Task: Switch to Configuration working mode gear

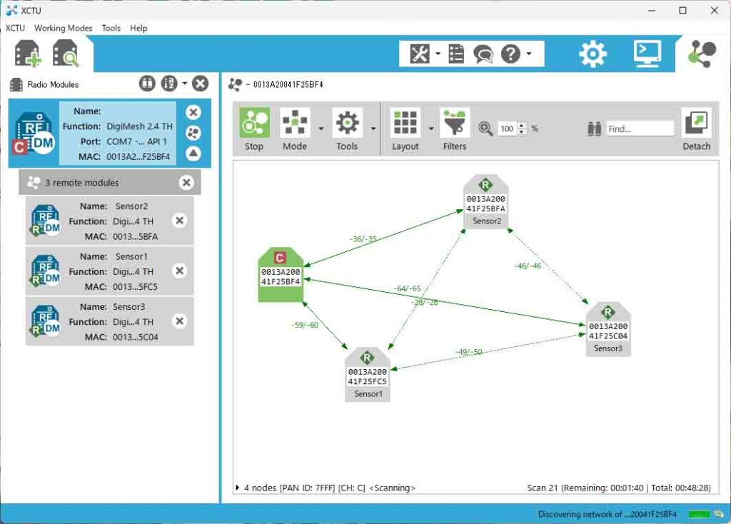Action: pos(593,54)
